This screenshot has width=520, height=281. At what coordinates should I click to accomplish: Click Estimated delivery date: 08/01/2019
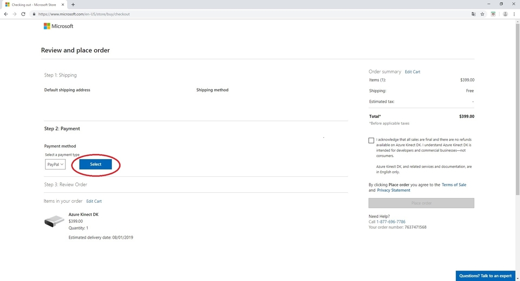click(x=101, y=237)
